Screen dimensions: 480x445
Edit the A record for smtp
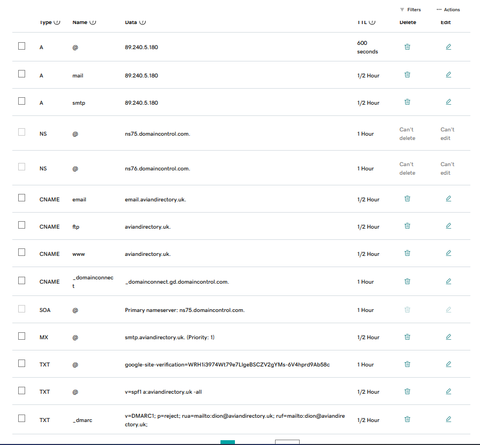[448, 102]
